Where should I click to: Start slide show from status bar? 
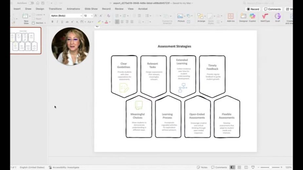253,167
